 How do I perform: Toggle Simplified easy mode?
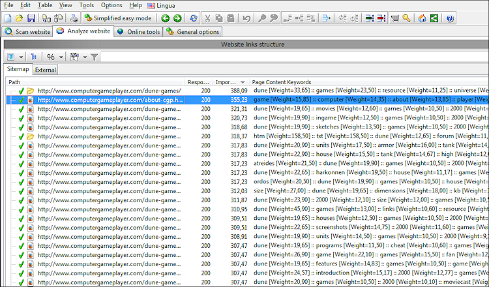point(118,18)
